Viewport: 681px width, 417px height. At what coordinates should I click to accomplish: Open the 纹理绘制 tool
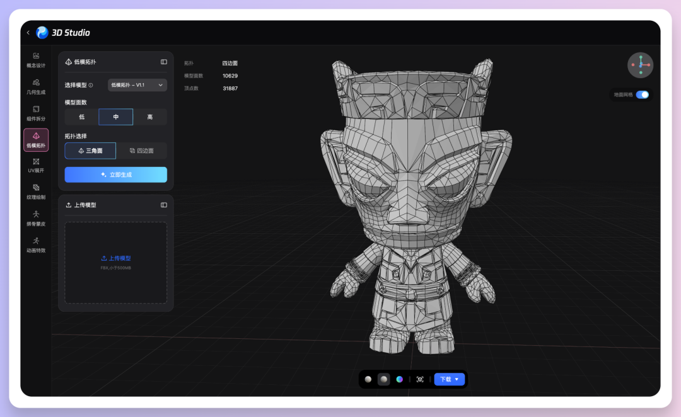(36, 191)
